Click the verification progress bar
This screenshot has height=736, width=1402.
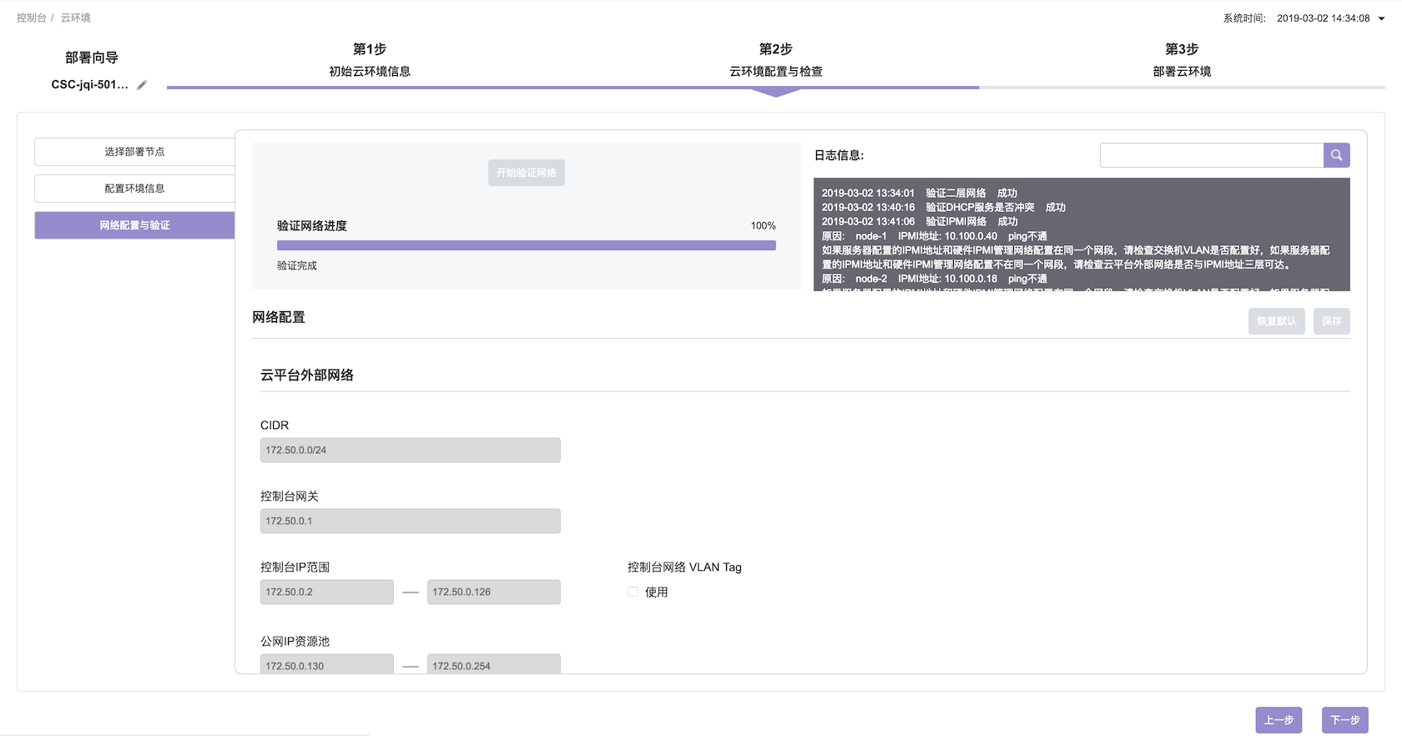(526, 245)
